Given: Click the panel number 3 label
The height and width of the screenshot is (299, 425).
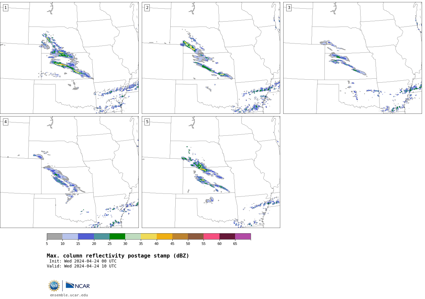Looking at the screenshot, I should 289,8.
